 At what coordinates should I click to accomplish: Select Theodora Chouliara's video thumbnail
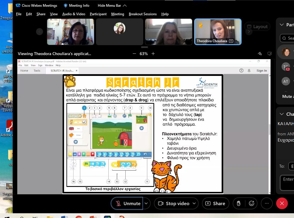coord(218,32)
